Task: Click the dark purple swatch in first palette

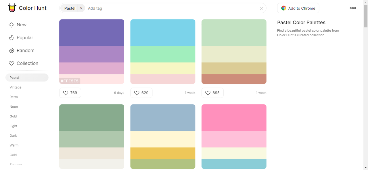Action: [92, 33]
